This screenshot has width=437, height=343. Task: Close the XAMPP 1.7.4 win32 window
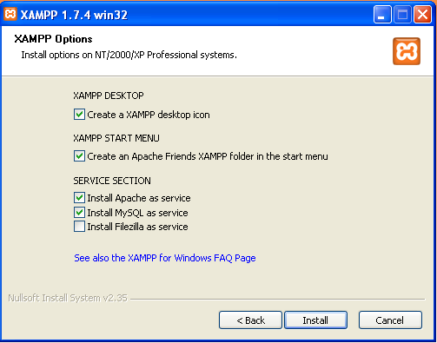tap(422, 14)
